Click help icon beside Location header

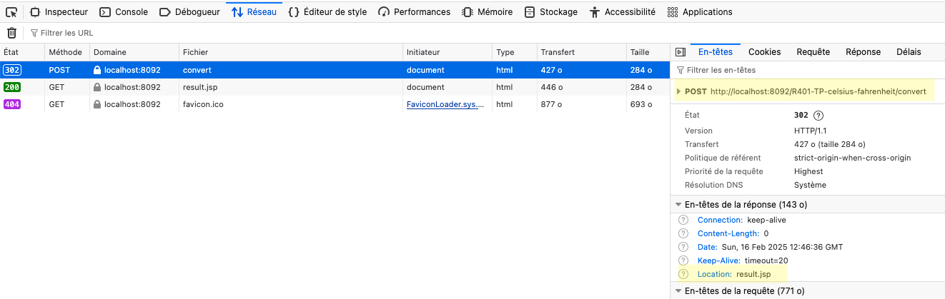click(683, 274)
